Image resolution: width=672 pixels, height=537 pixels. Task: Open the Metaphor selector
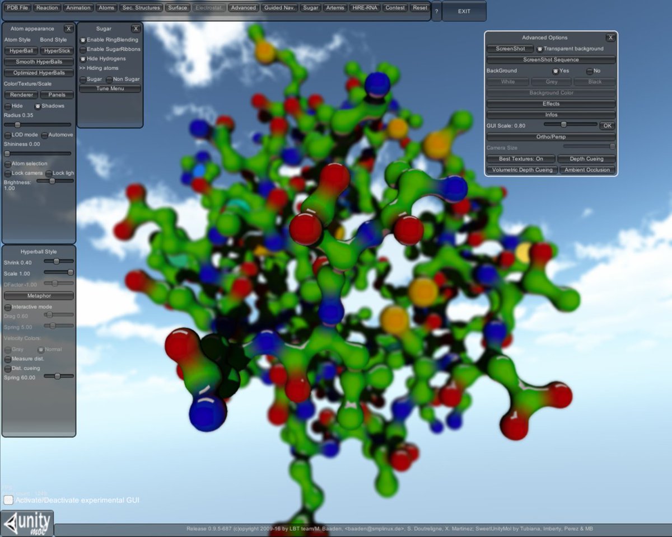[39, 296]
